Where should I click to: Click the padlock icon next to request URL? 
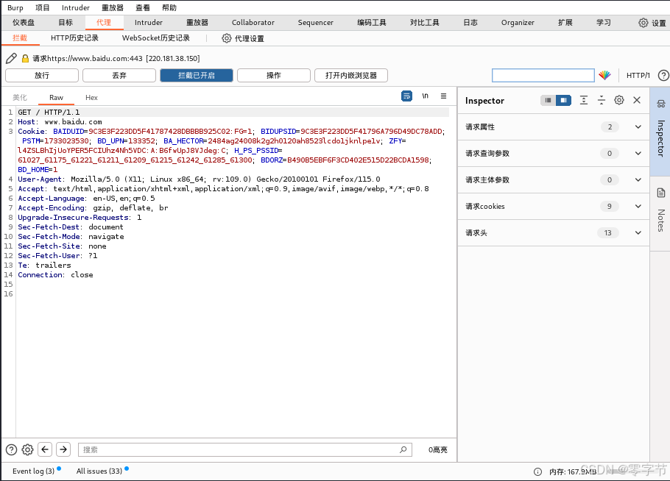point(25,59)
